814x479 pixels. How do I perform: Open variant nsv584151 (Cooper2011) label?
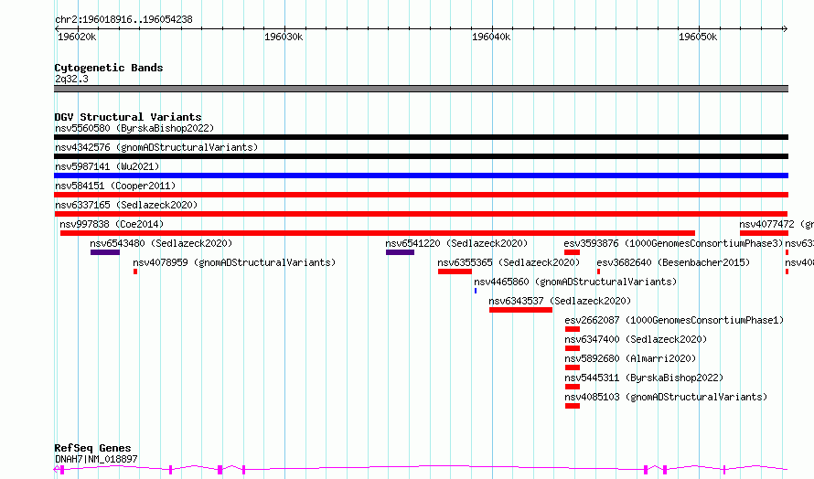[x=115, y=186]
